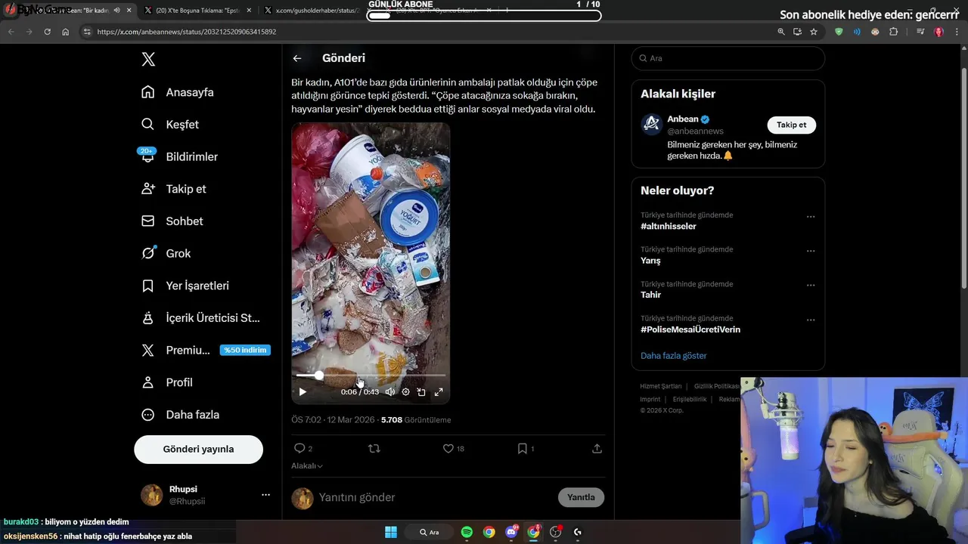
Task: Click the Windows Start button
Action: click(x=391, y=532)
